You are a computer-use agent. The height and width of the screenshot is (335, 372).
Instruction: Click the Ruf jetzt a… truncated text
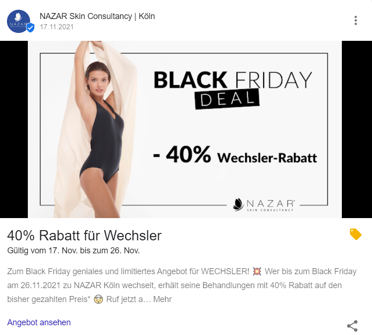click(x=128, y=299)
